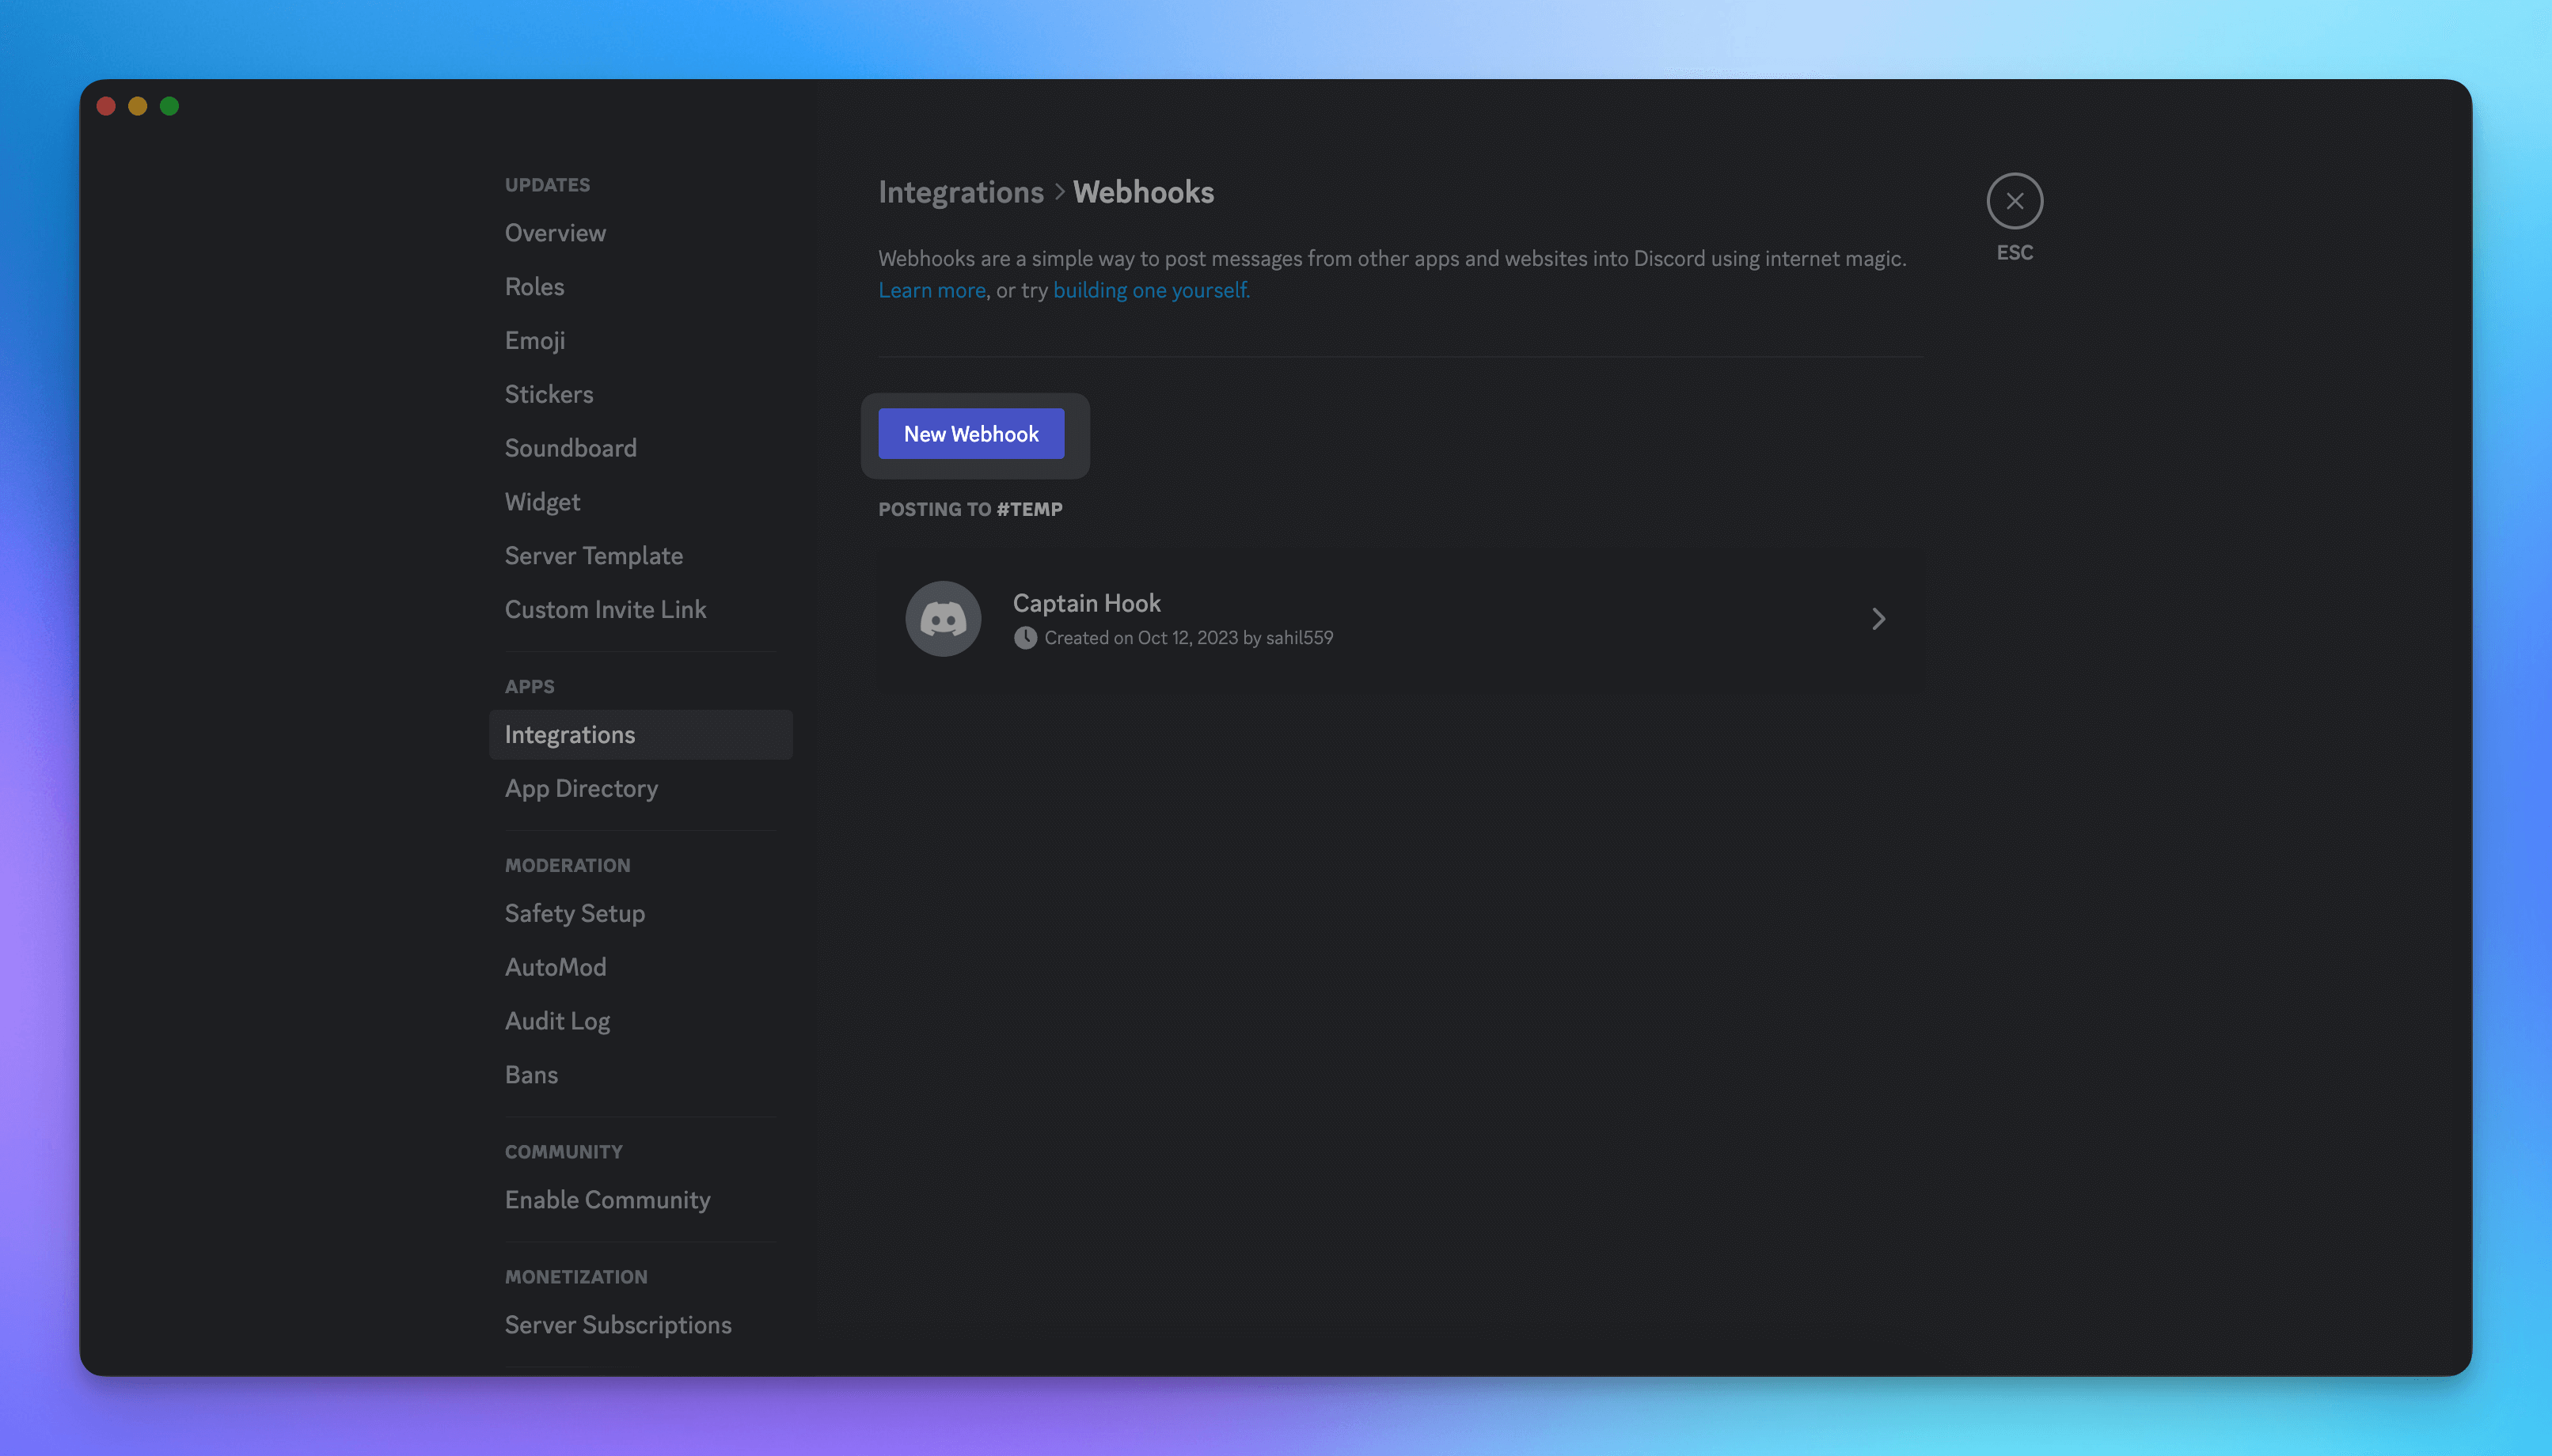Close settings with the ESC X icon
2552x1456 pixels.
click(x=2014, y=201)
